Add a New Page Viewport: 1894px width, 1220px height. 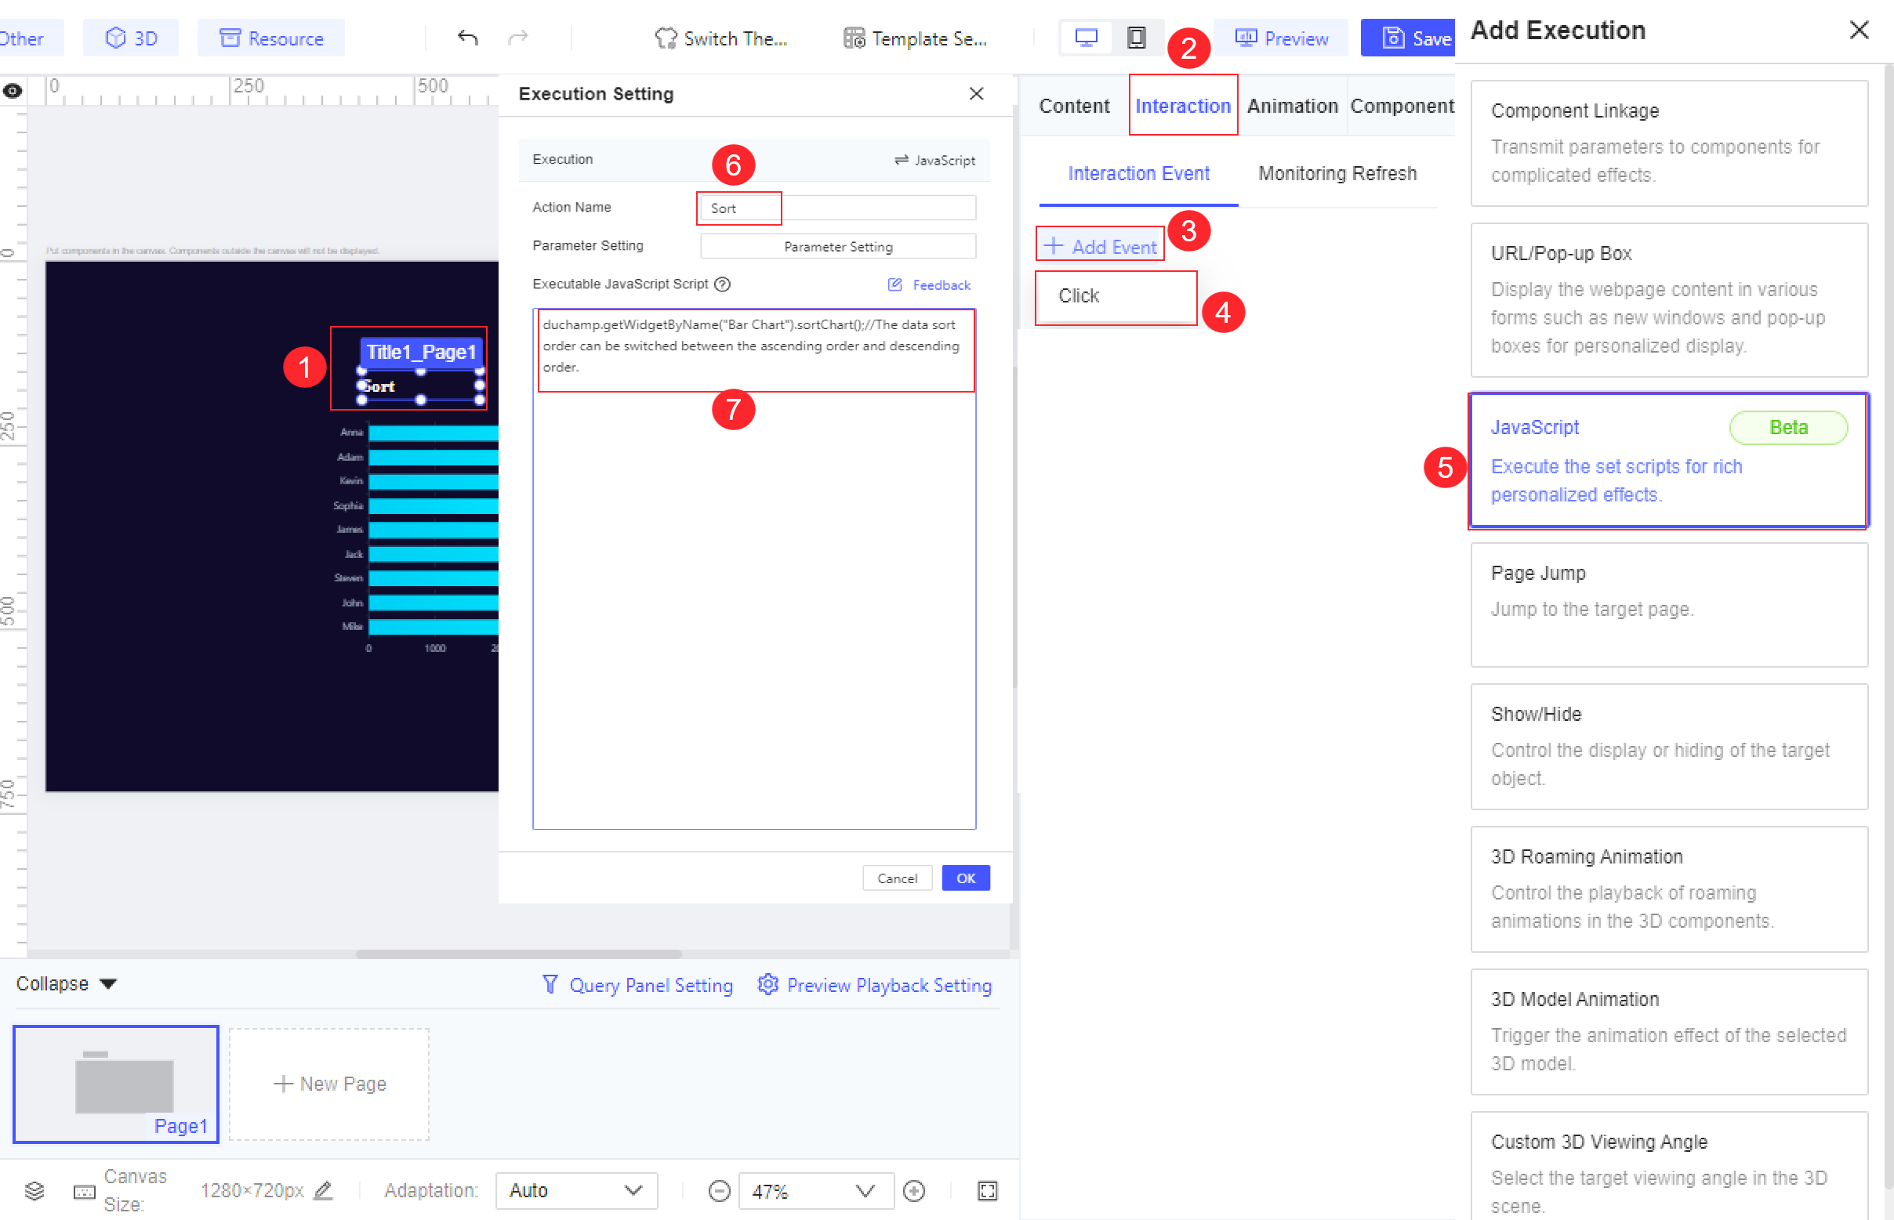point(330,1084)
